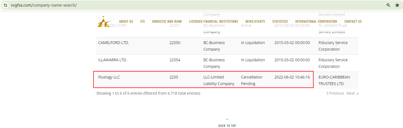Select the CAMELFORD LTD. company row
Screen dimensions: 403x128
pyautogui.click(x=113, y=43)
